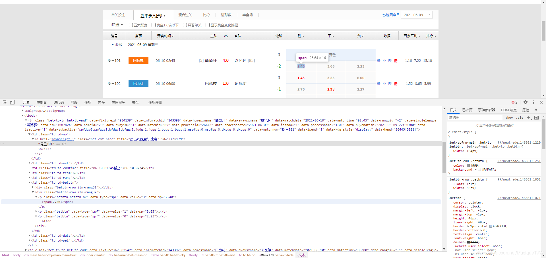Open the 排序 sort dropdown
The image size is (546, 258).
click(x=431, y=36)
